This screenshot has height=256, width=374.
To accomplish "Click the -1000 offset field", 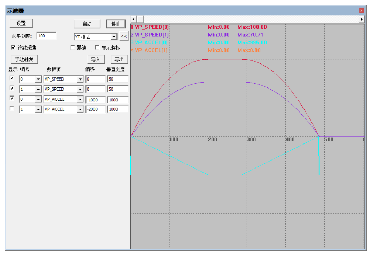I will (x=96, y=100).
